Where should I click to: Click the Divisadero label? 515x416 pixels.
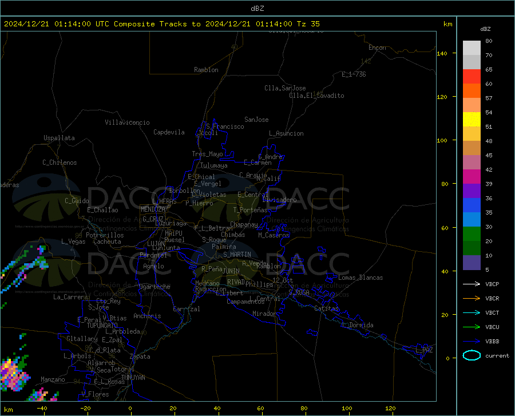pyautogui.click(x=279, y=200)
